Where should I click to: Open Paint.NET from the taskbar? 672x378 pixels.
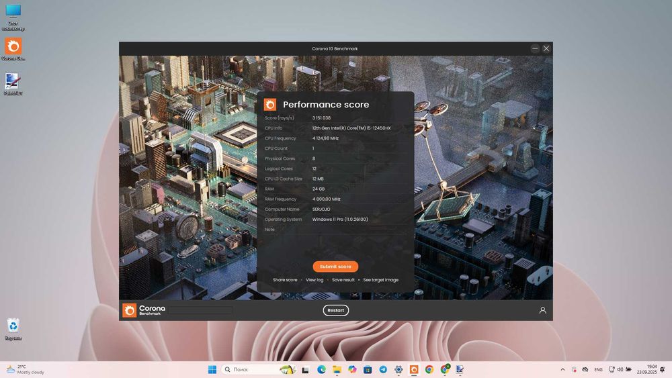click(460, 369)
